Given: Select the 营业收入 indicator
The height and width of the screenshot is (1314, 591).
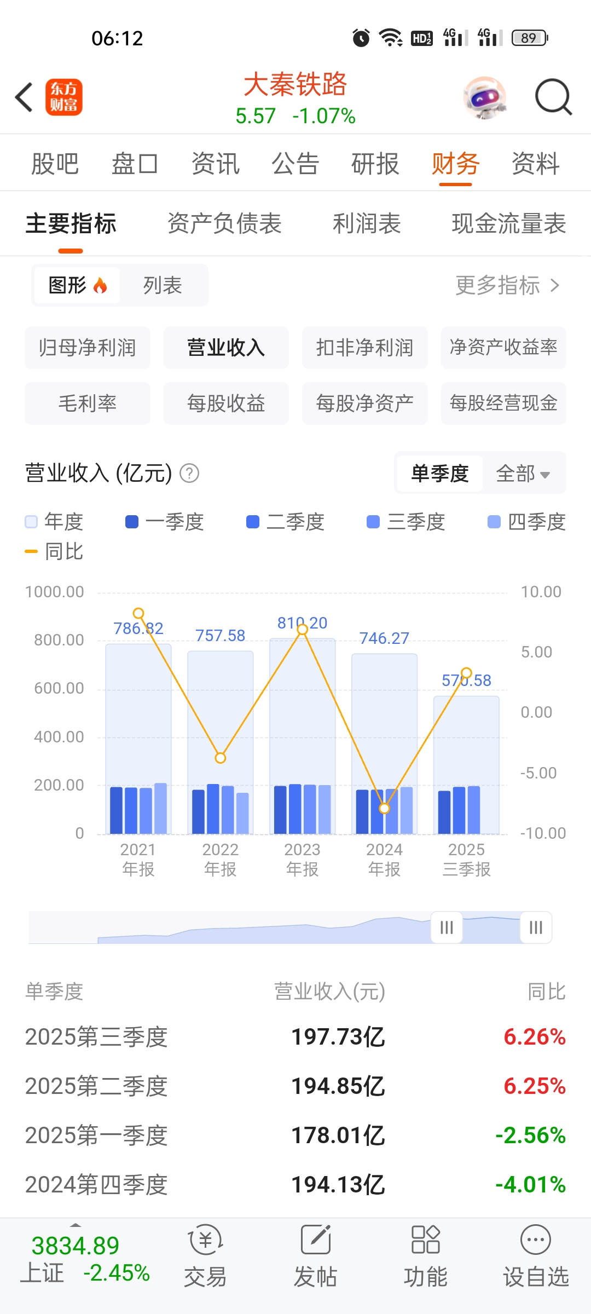Looking at the screenshot, I should [x=226, y=348].
